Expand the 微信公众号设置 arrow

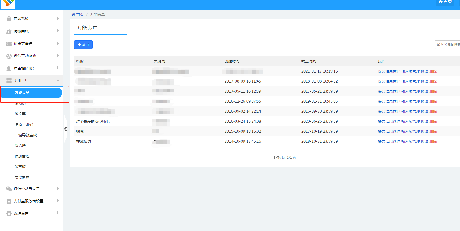pos(58,188)
